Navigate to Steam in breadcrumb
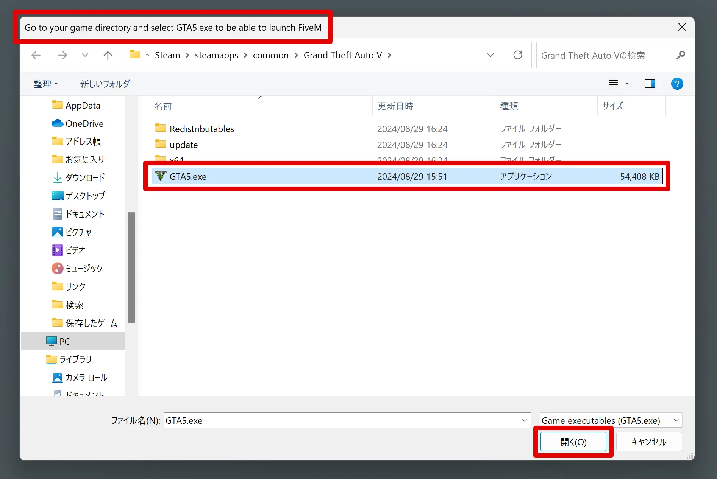The image size is (717, 479). tap(167, 55)
